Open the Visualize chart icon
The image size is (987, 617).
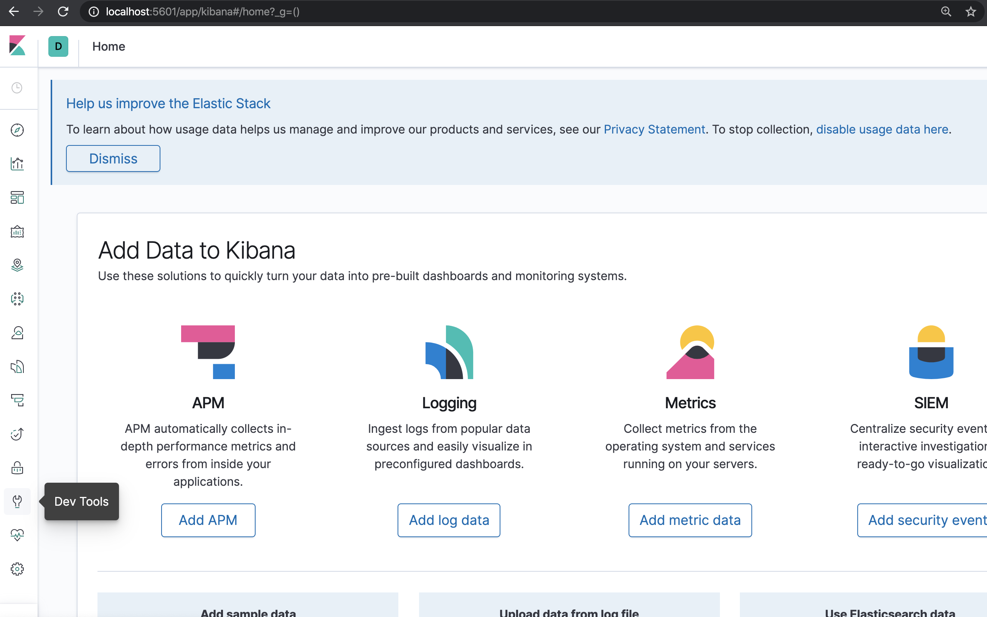(17, 164)
